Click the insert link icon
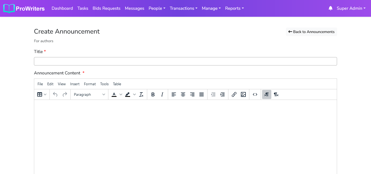The height and width of the screenshot is (174, 371). [234, 94]
